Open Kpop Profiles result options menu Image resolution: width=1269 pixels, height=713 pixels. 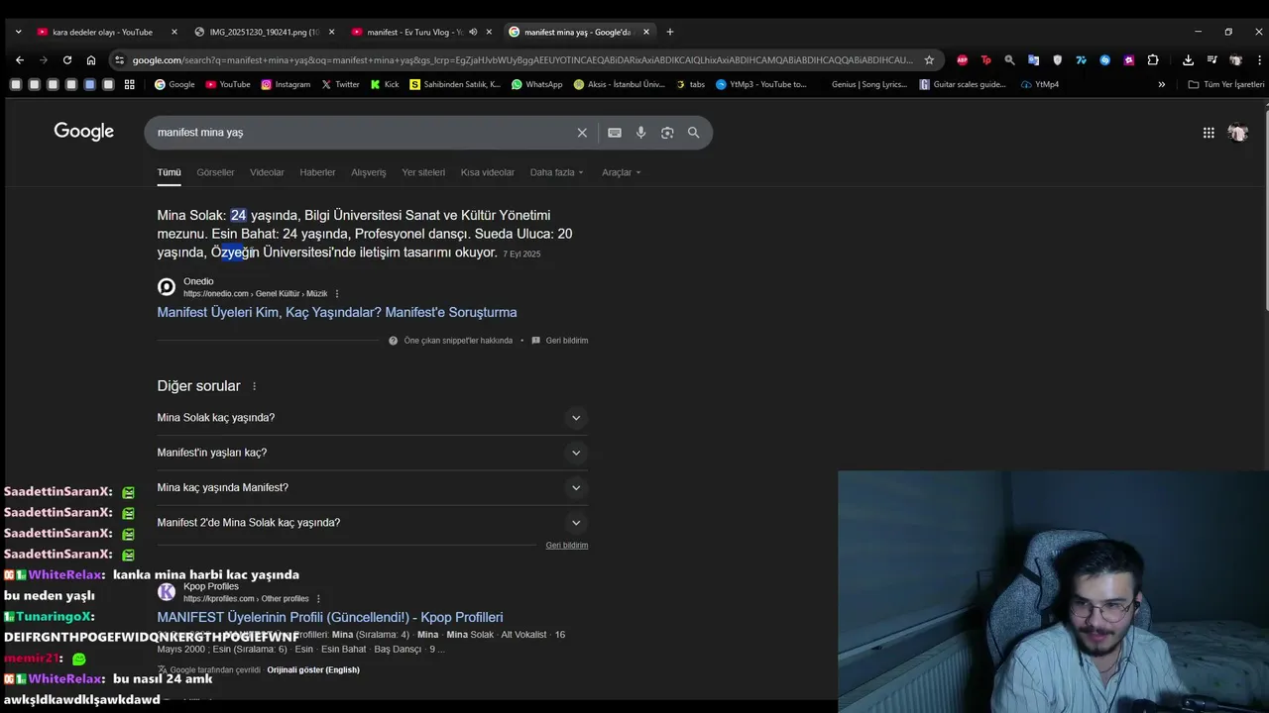click(318, 599)
